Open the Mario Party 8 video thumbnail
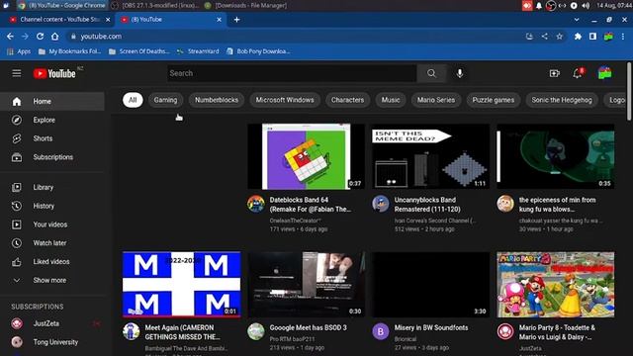 [556, 285]
